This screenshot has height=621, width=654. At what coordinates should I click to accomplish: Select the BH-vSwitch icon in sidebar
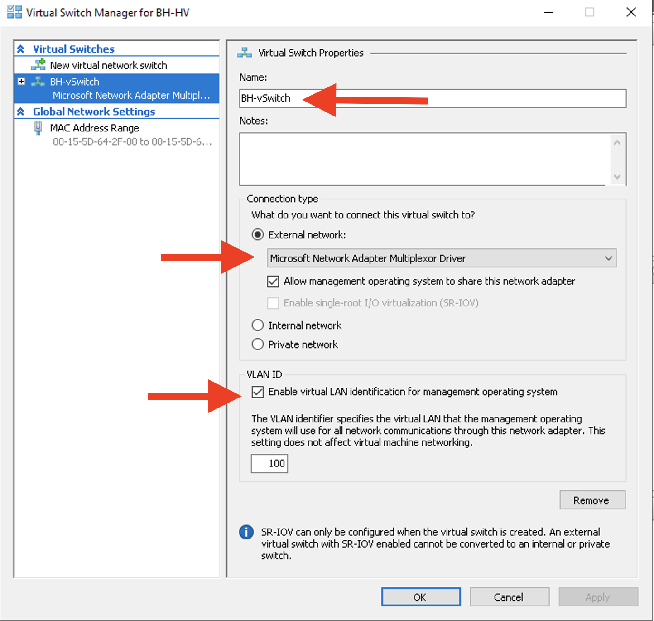pos(38,82)
